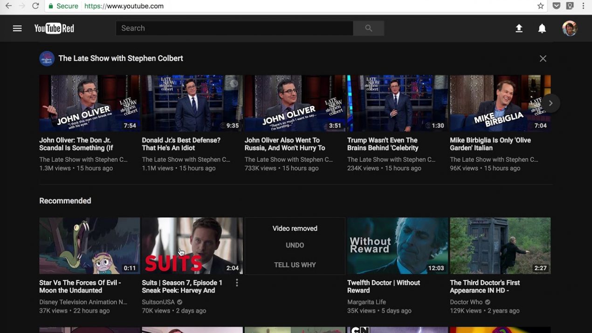Click title 'Star Vs The Forces Of Evil'
The image size is (592, 333).
pos(80,286)
